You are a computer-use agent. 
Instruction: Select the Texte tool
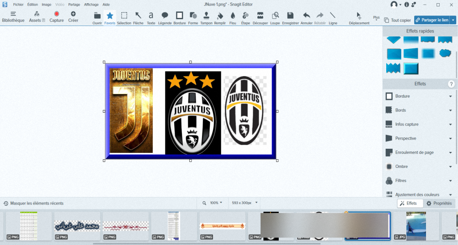[x=151, y=18]
